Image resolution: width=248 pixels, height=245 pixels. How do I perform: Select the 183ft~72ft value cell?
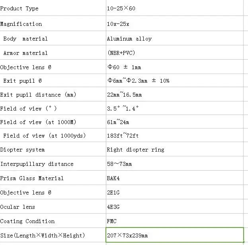175,135
